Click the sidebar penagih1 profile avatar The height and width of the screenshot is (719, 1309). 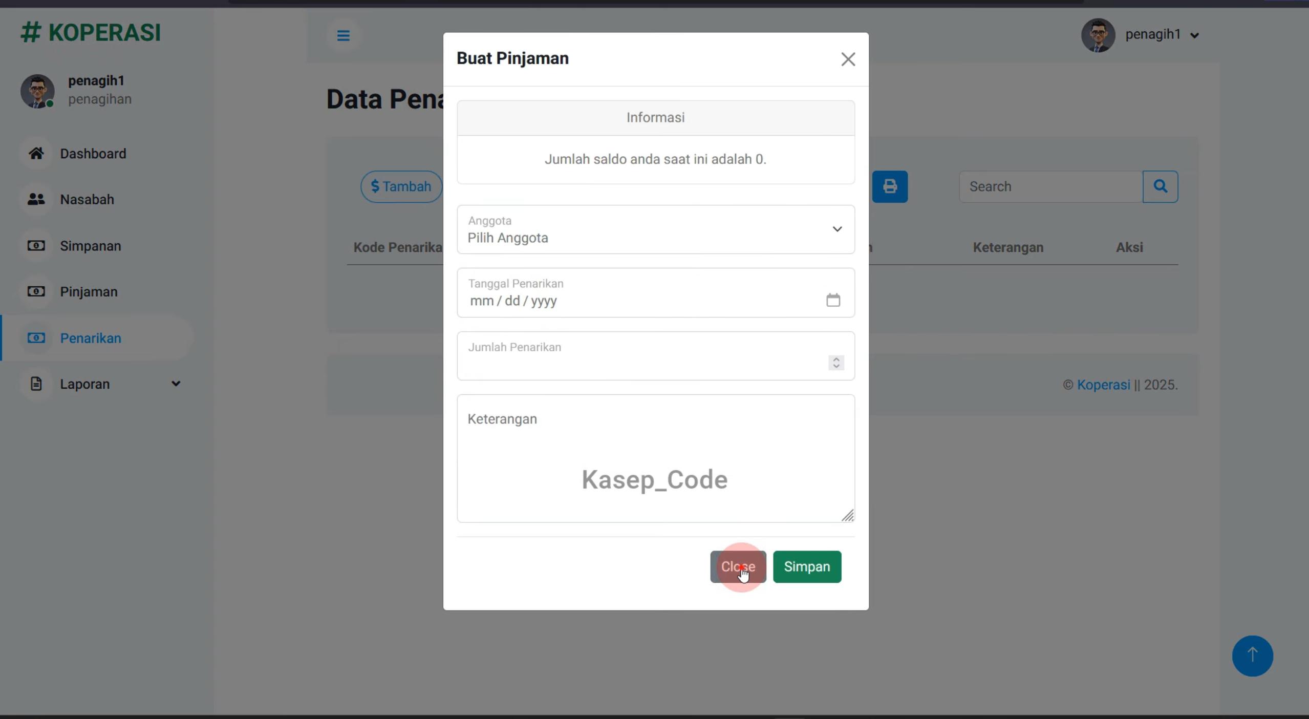[x=37, y=91]
